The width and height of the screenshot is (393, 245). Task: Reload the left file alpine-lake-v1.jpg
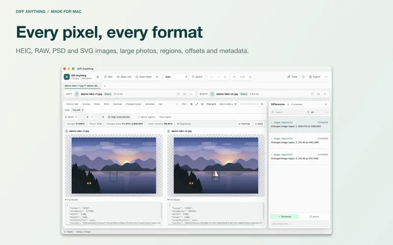pyautogui.click(x=178, y=94)
